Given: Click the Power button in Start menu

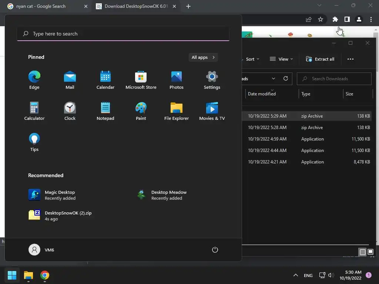Looking at the screenshot, I should click(x=215, y=250).
